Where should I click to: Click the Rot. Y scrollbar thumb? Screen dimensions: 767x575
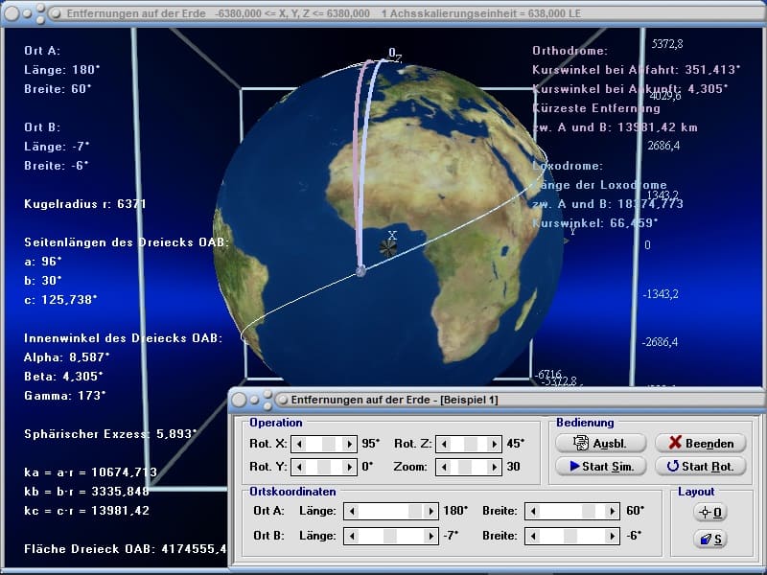coord(324,467)
